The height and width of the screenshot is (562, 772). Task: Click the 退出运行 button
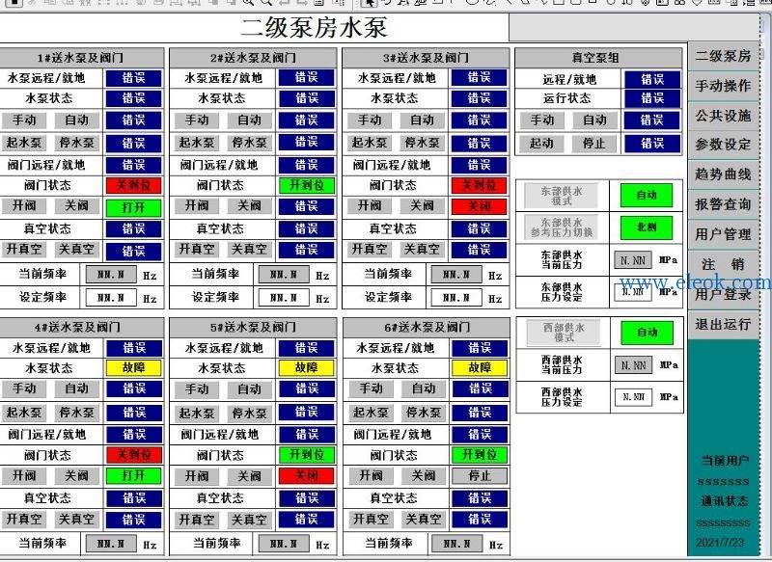pos(723,324)
